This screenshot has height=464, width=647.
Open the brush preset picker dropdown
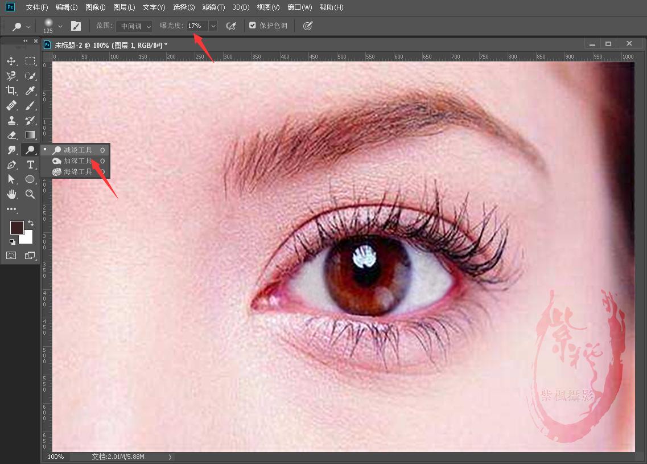(60, 26)
